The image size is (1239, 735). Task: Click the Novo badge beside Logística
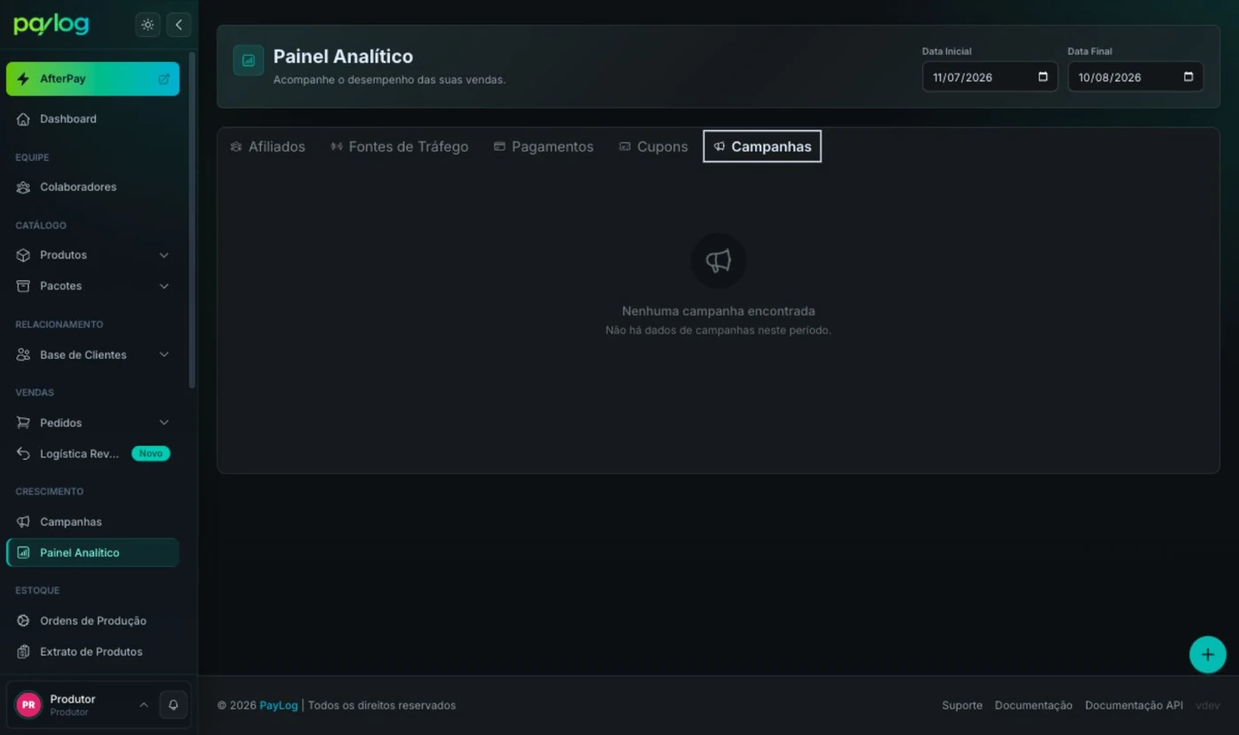150,454
